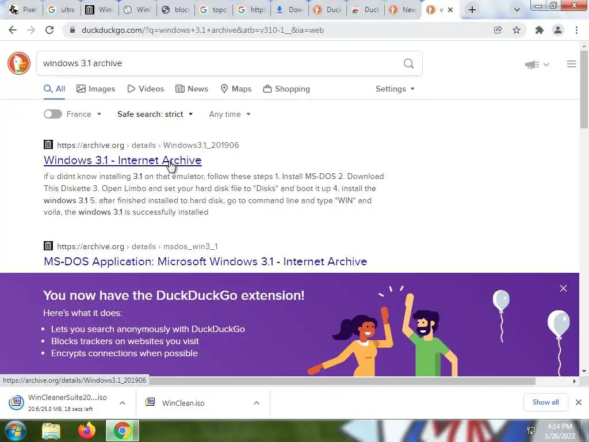Select the All search tab
The height and width of the screenshot is (442, 589).
[x=55, y=89]
